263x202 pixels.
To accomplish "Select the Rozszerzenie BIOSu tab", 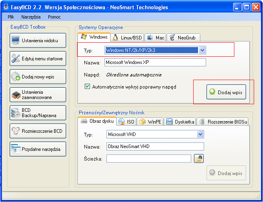I will (222, 122).
